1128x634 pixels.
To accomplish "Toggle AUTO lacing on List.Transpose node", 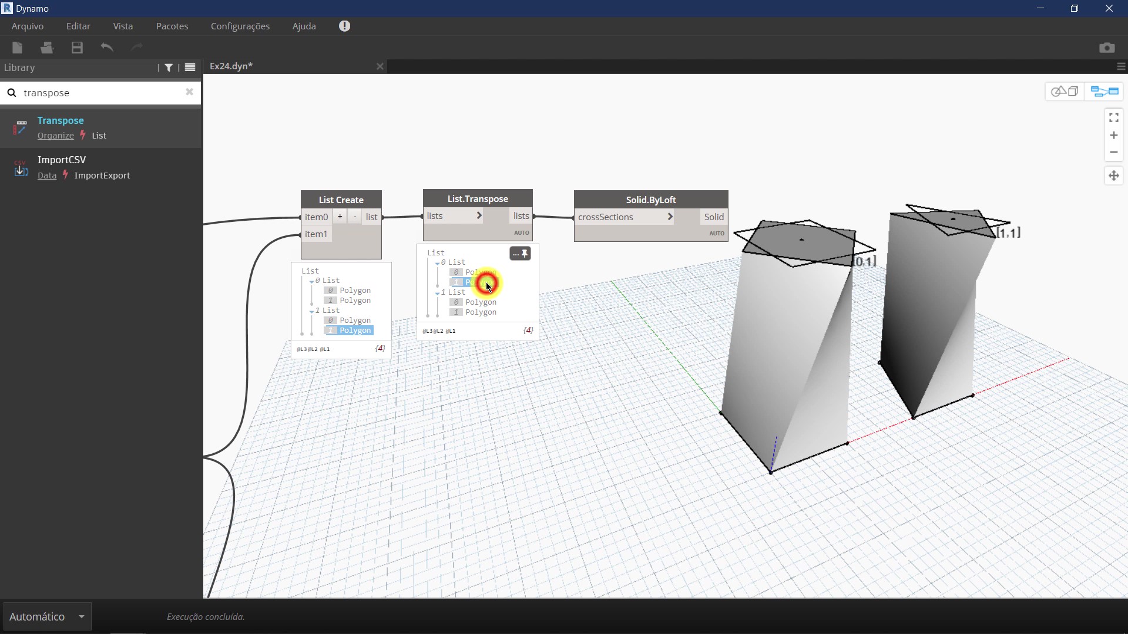I will coord(521,232).
